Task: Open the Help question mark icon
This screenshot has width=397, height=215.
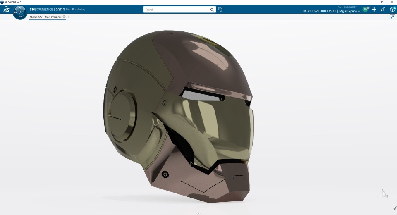Action: tap(393, 10)
